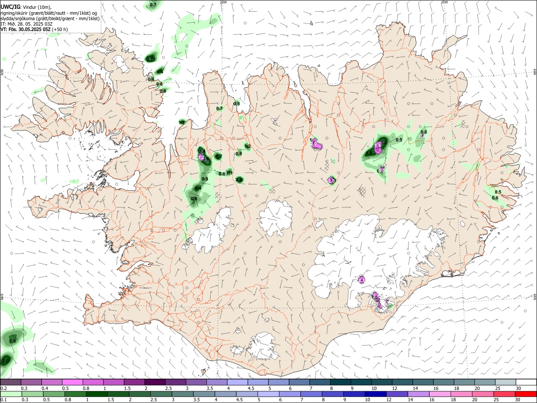Screen dimensions: 537x403
Task: Click the UWC/IG title text
Action: [x=10, y=7]
